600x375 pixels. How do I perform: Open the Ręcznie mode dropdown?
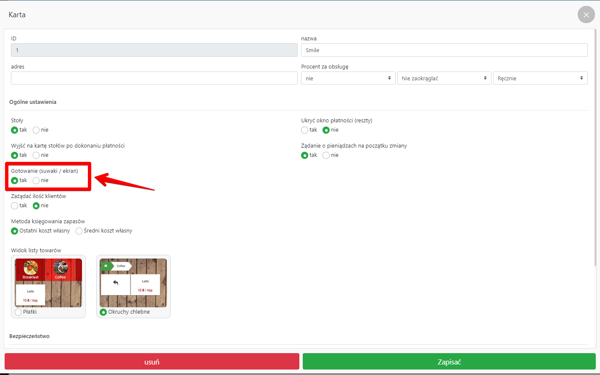tap(540, 78)
